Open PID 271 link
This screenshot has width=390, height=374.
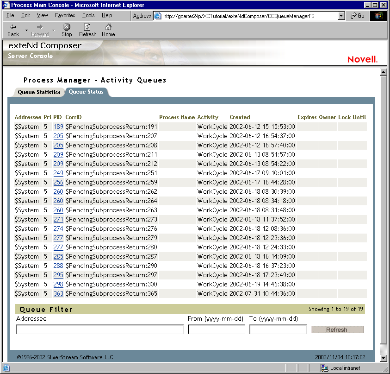point(58,219)
